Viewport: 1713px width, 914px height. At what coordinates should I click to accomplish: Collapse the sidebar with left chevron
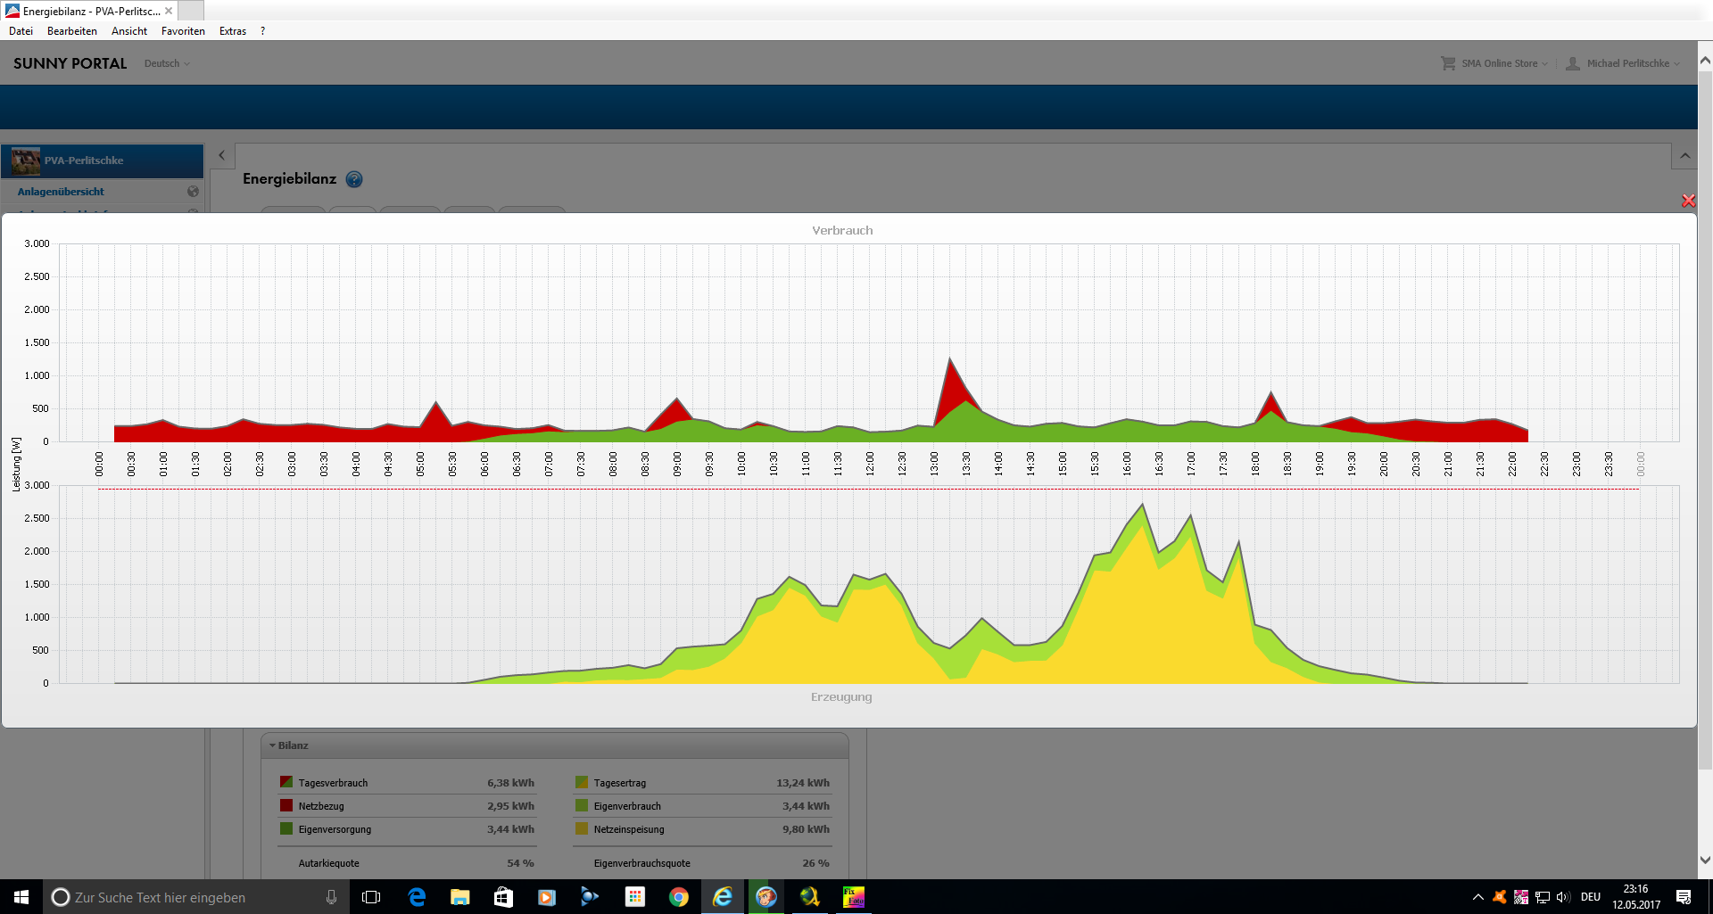tap(222, 155)
